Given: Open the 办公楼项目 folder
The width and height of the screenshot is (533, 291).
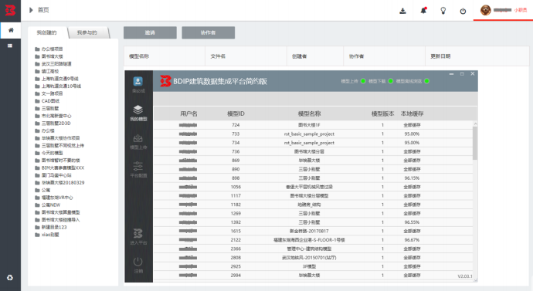Looking at the screenshot, I should coord(49,49).
